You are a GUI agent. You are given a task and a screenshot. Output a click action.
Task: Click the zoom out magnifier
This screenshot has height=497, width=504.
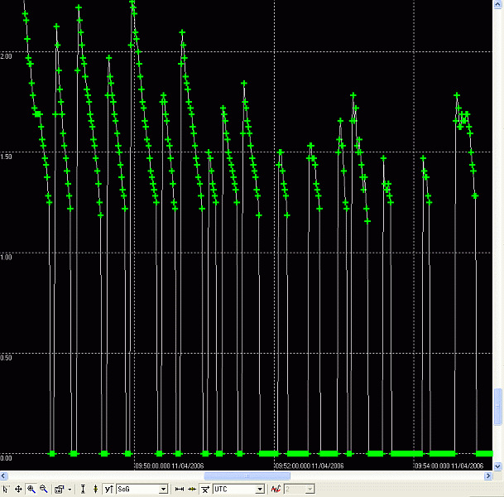point(44,490)
